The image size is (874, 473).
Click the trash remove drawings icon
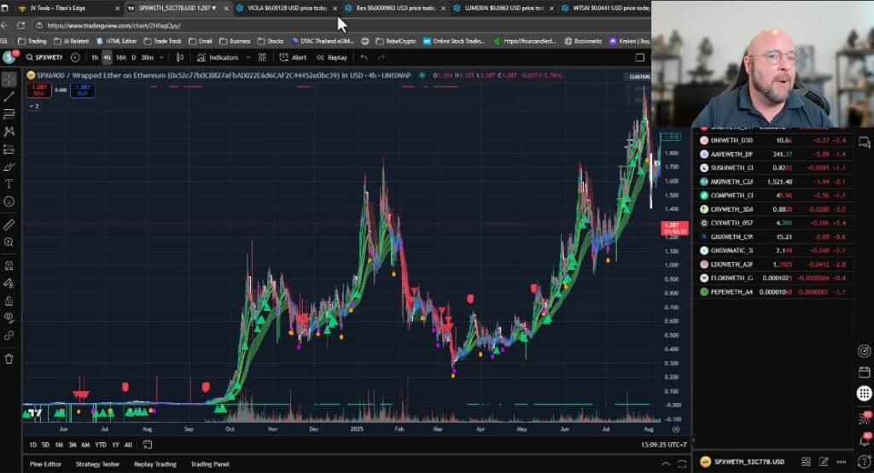pyautogui.click(x=9, y=359)
